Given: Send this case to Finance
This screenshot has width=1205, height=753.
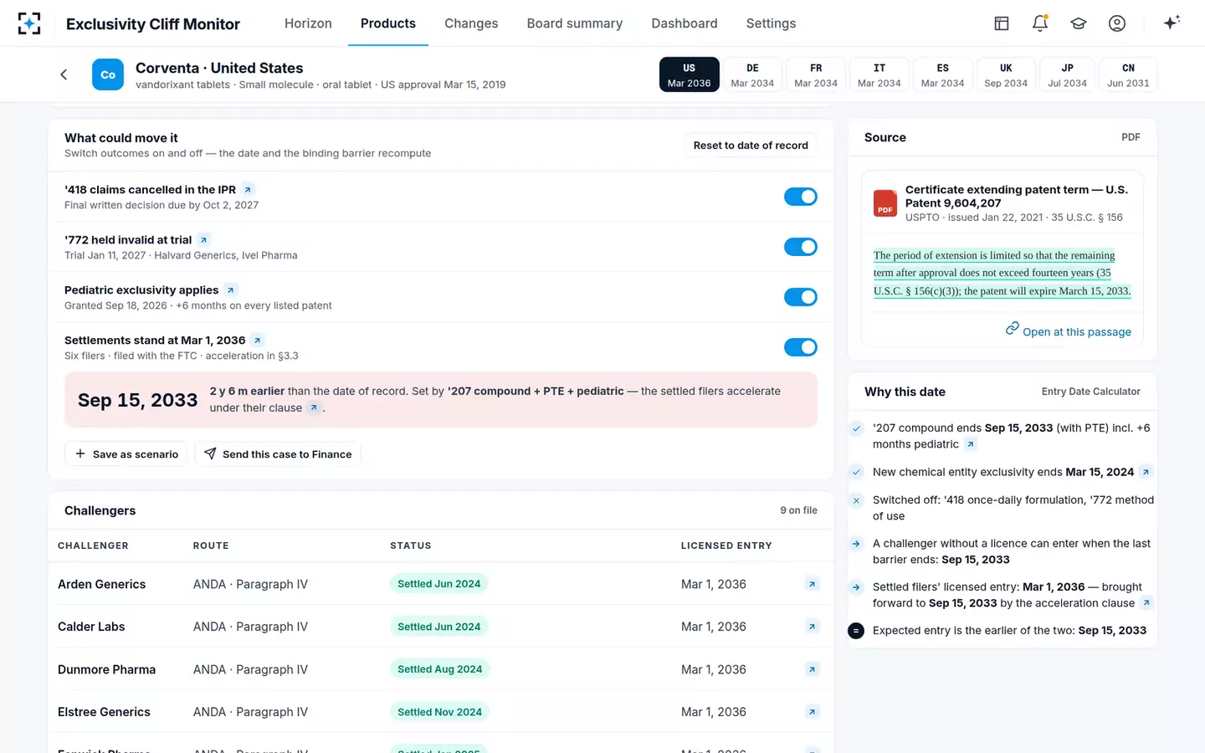Looking at the screenshot, I should point(278,454).
